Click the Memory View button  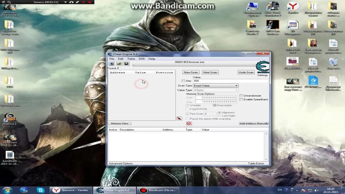pos(120,123)
